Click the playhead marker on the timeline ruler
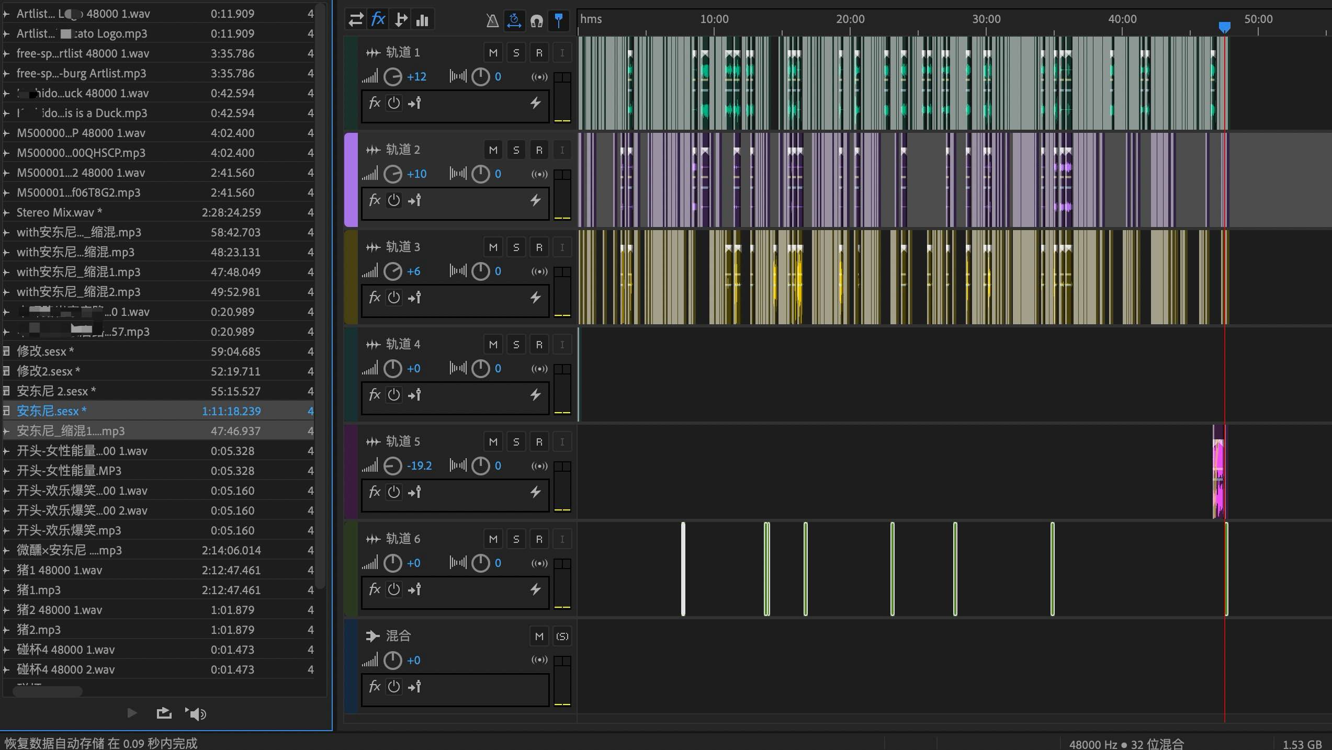The height and width of the screenshot is (750, 1332). coord(1224,27)
